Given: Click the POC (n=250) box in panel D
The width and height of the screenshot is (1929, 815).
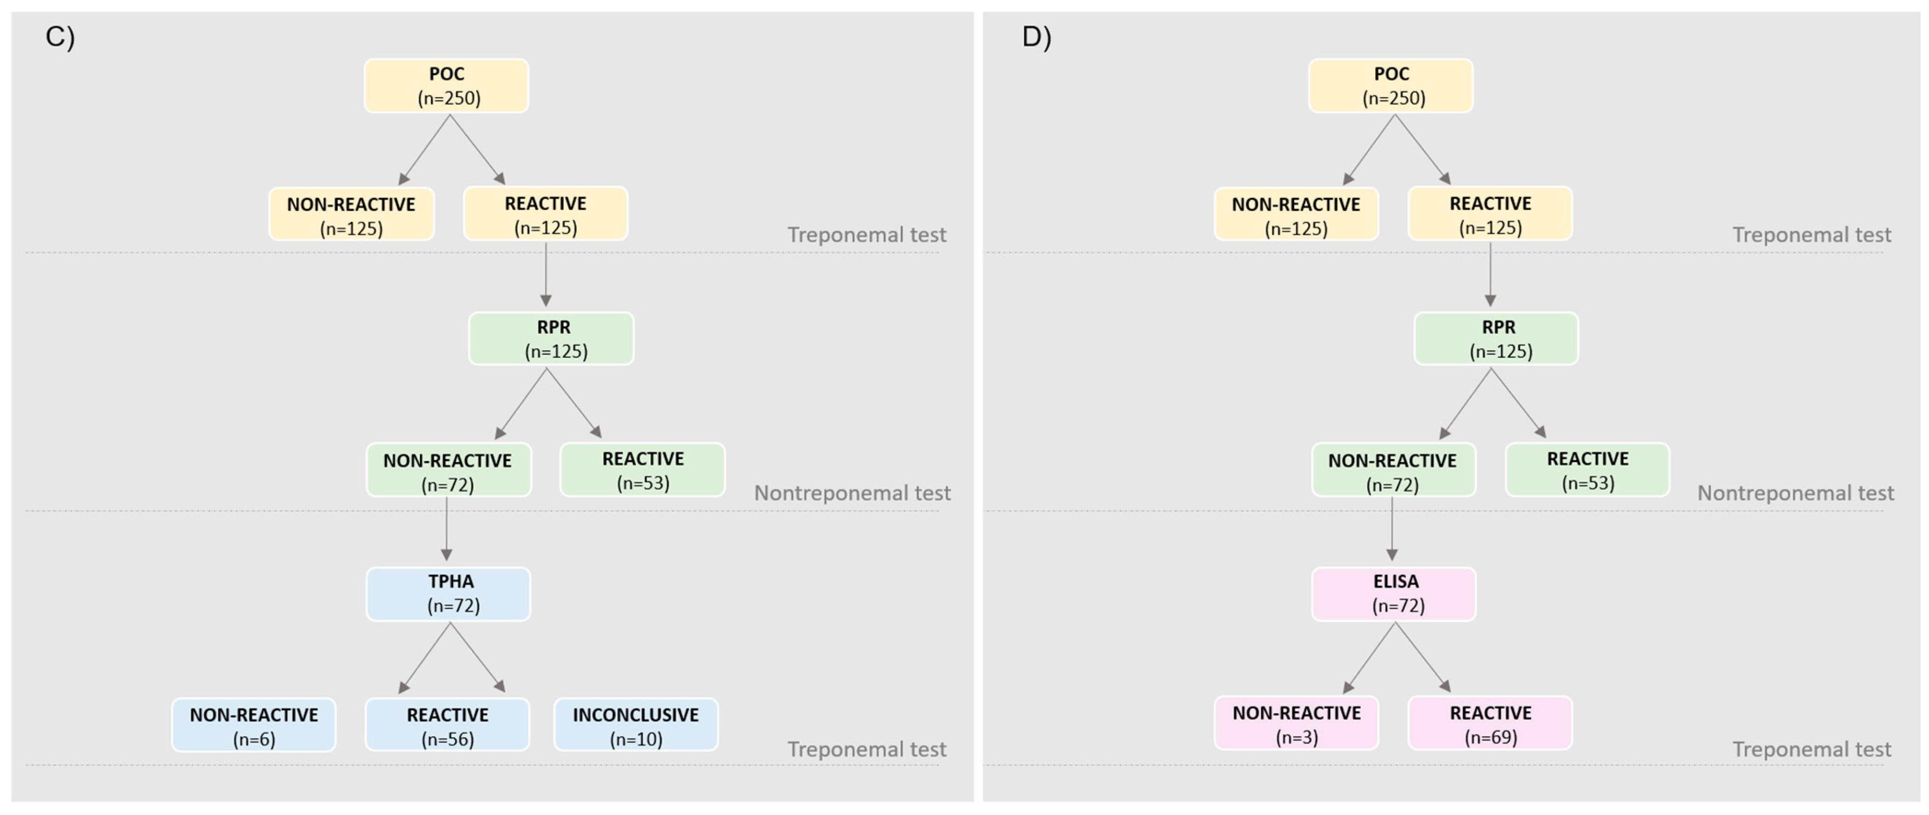Looking at the screenshot, I should pyautogui.click(x=1391, y=86).
